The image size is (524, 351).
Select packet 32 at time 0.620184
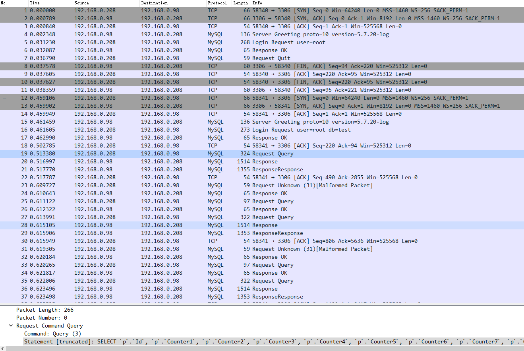tap(262, 257)
